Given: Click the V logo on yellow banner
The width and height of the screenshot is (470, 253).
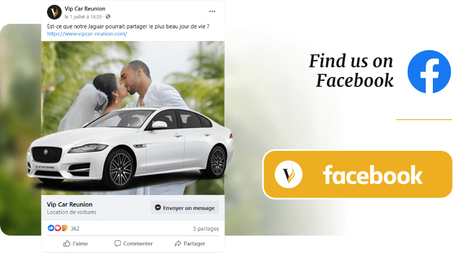Looking at the screenshot, I should pos(289,174).
